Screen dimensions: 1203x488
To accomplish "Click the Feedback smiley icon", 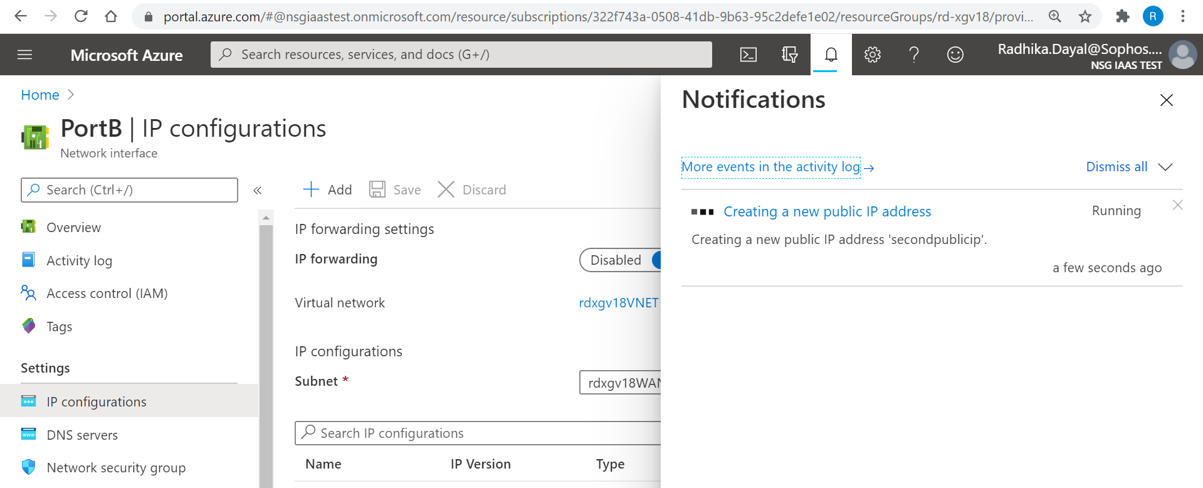I will pyautogui.click(x=955, y=55).
